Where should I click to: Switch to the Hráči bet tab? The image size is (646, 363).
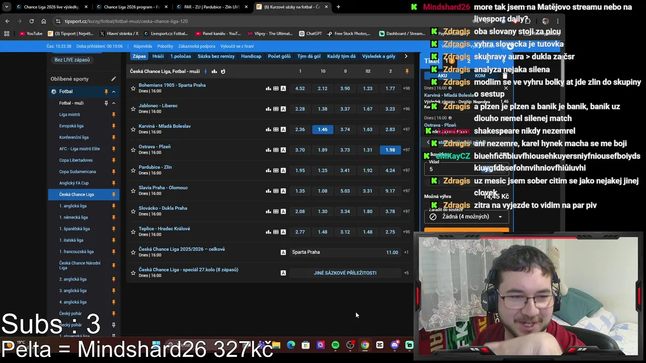point(158,56)
